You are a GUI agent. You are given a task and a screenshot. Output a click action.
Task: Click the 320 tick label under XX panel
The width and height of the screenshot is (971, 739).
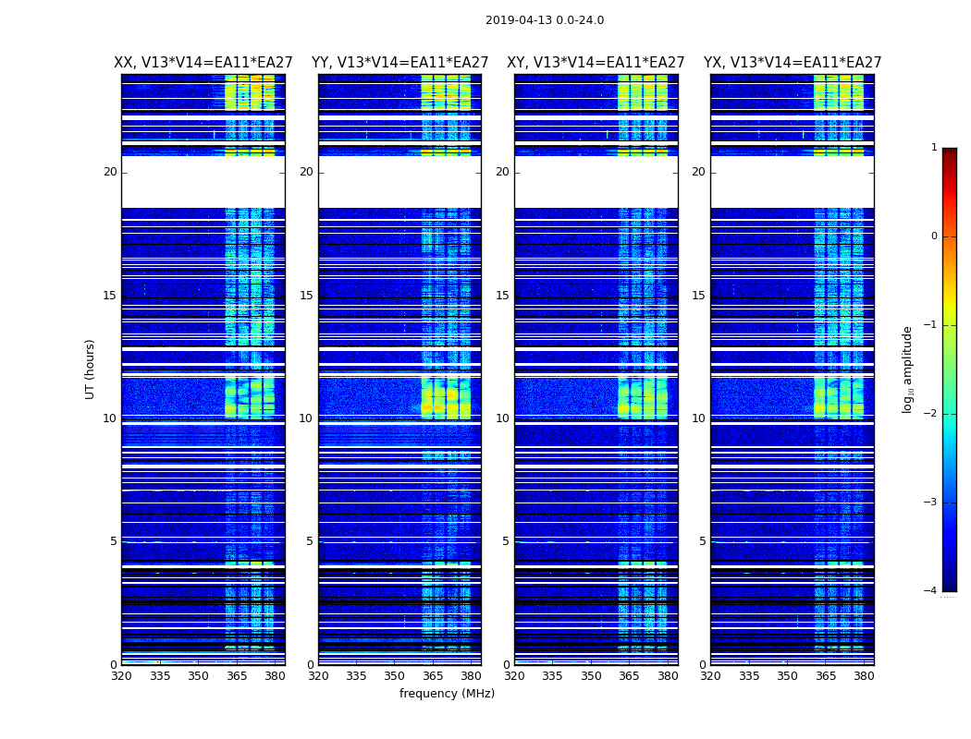click(121, 676)
